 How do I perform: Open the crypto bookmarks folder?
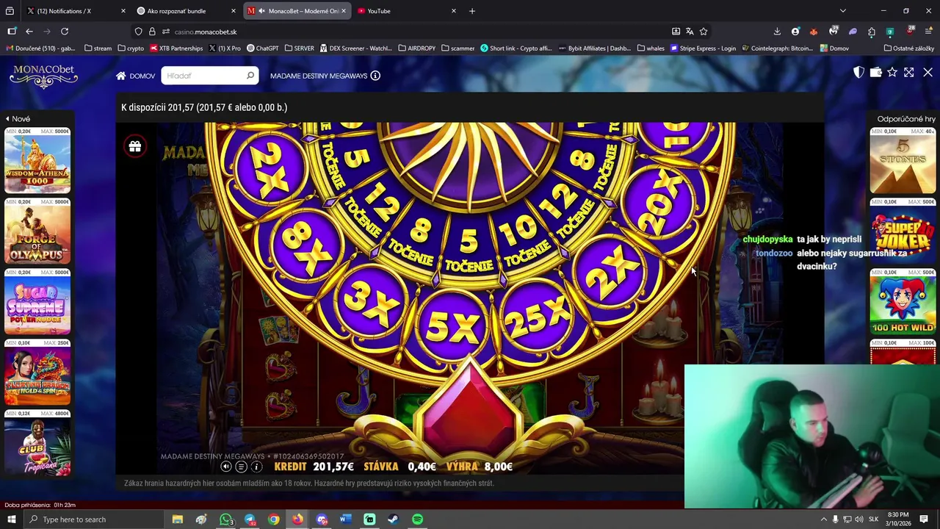[x=131, y=48]
